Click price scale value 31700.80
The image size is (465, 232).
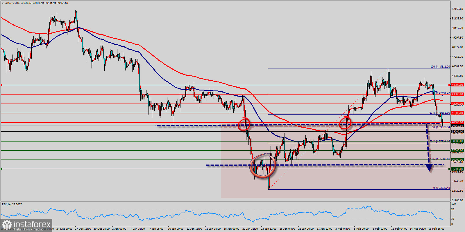pyautogui.click(x=457, y=200)
